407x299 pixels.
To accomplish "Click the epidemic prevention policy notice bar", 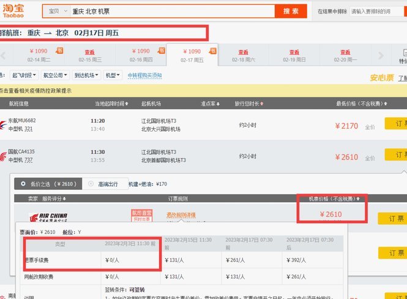I will point(203,91).
